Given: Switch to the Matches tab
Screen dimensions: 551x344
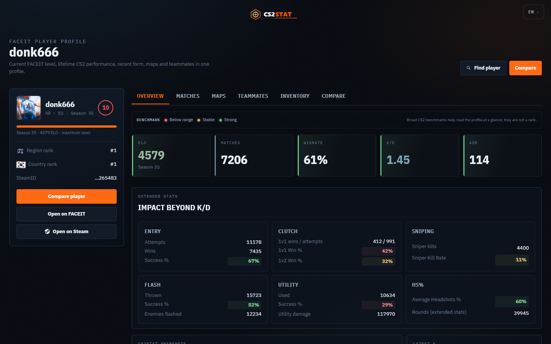Looking at the screenshot, I should (188, 96).
